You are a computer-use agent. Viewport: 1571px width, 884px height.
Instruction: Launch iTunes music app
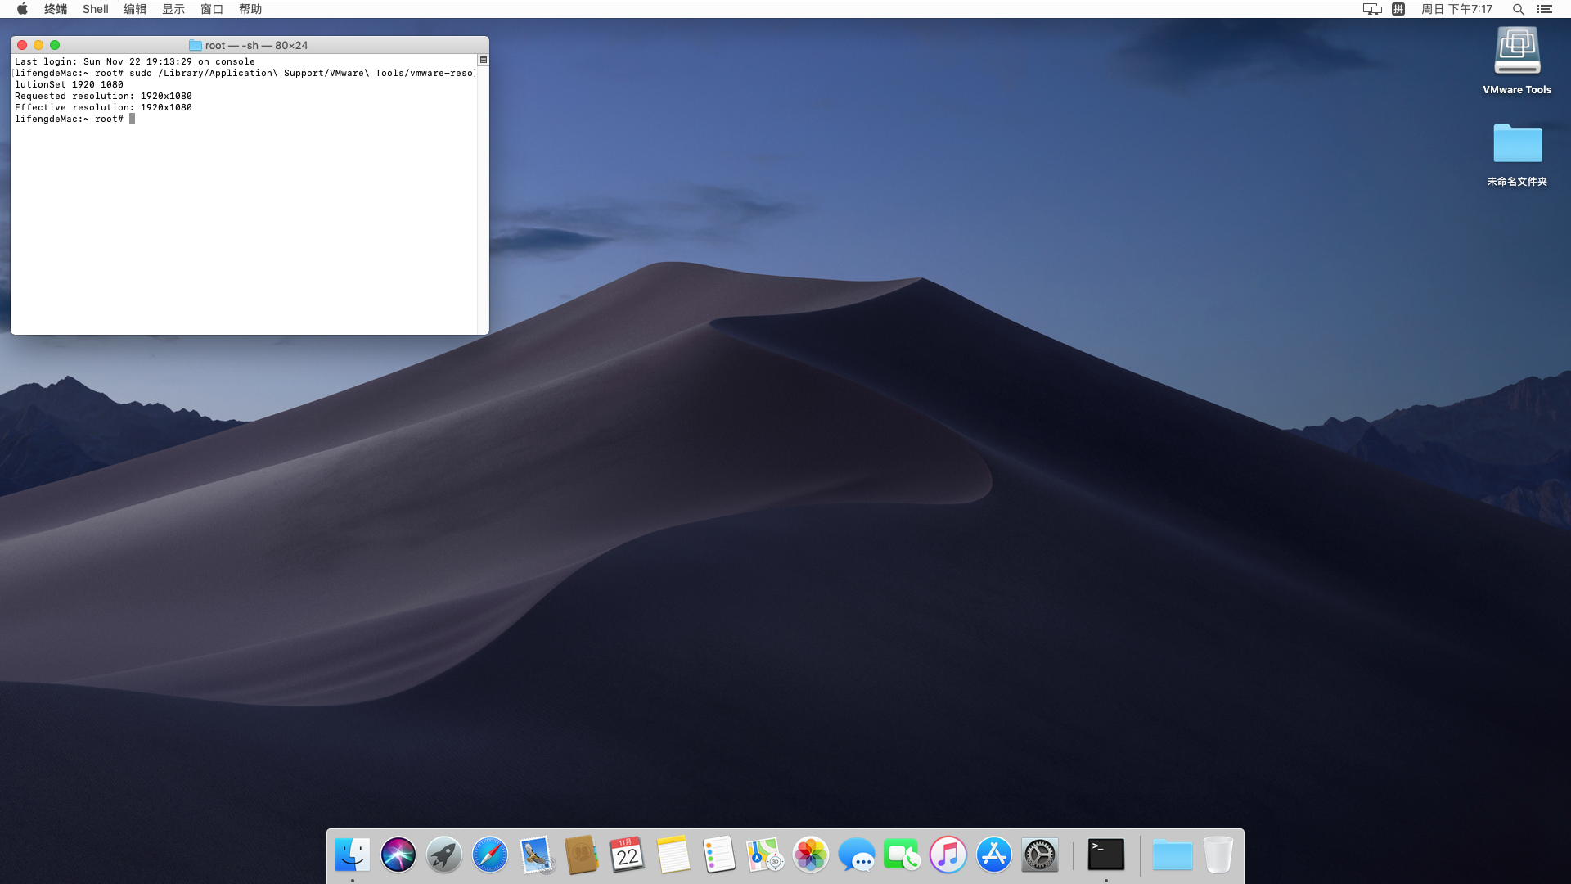coord(948,855)
